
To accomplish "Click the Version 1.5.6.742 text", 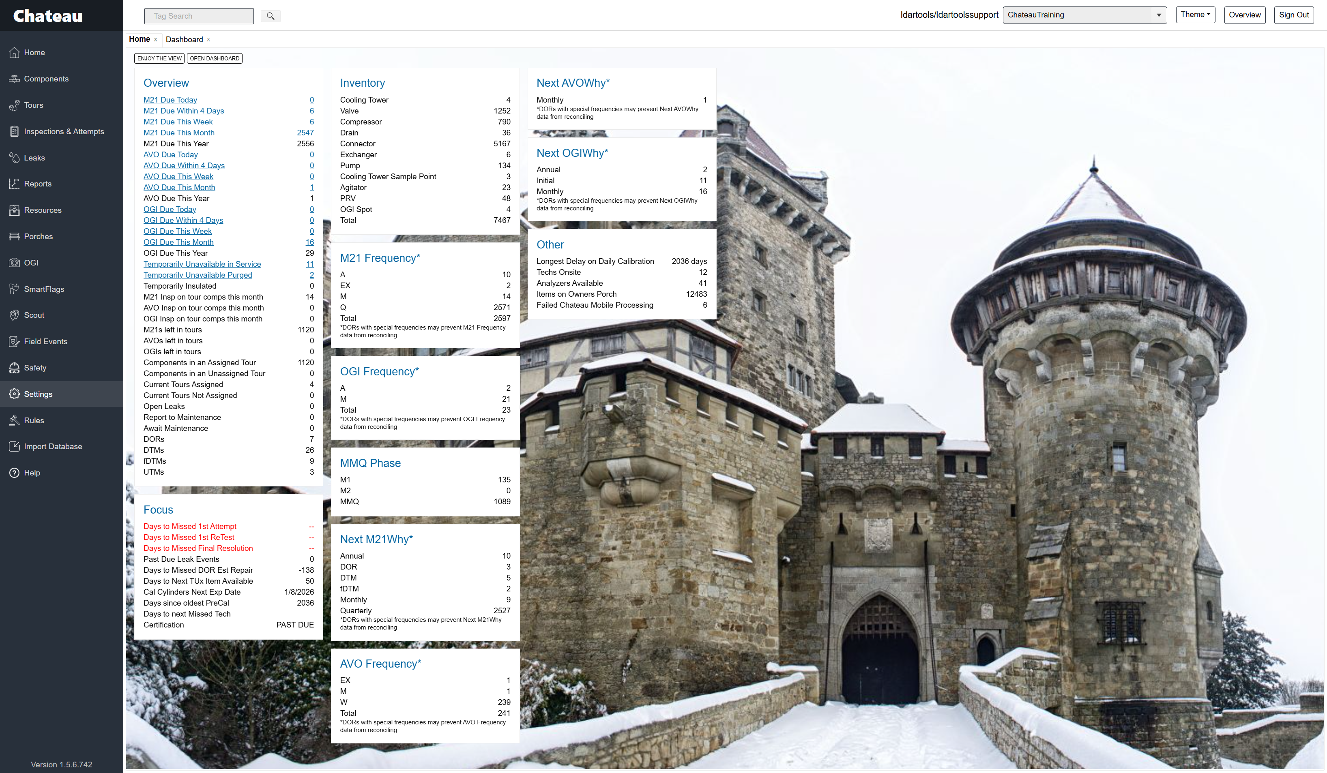I will (62, 764).
